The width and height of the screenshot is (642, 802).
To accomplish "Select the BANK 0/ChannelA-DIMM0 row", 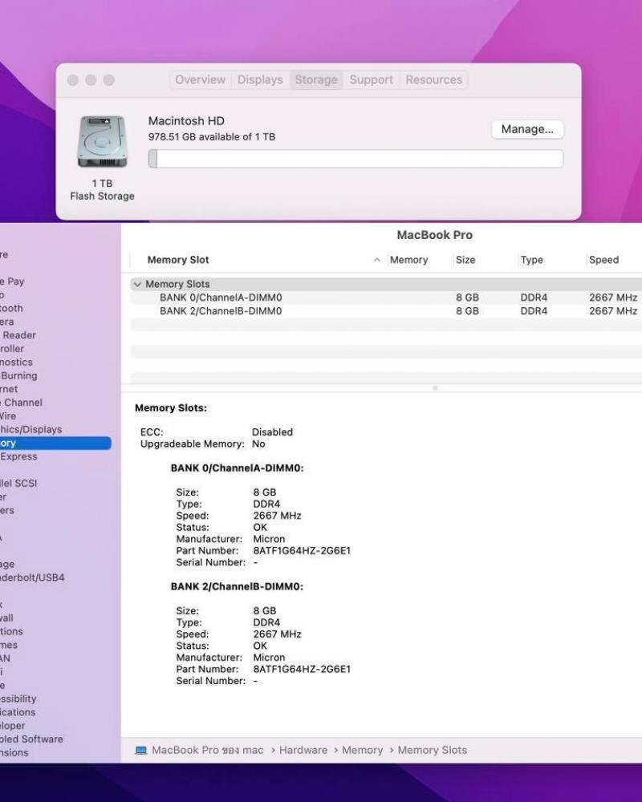I will [221, 298].
